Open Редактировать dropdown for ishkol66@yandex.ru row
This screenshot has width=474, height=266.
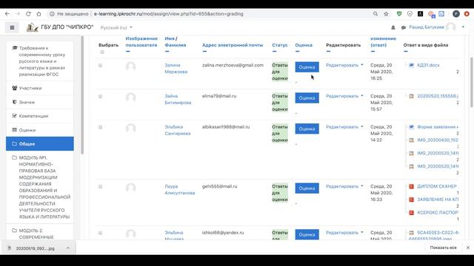click(344, 233)
